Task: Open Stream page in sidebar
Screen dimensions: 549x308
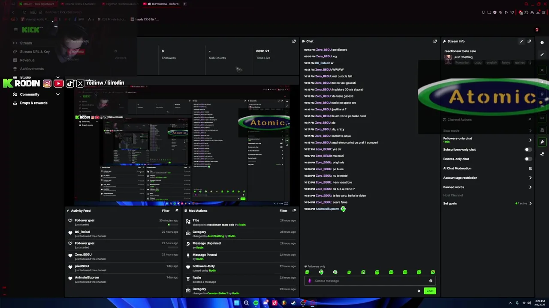Action: (26, 43)
